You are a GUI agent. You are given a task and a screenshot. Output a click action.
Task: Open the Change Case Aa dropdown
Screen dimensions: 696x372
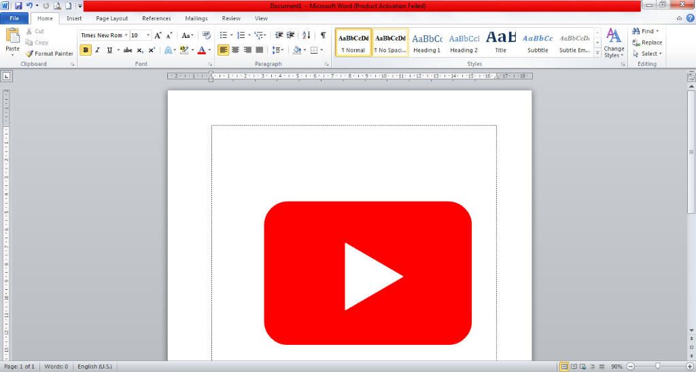pos(188,35)
